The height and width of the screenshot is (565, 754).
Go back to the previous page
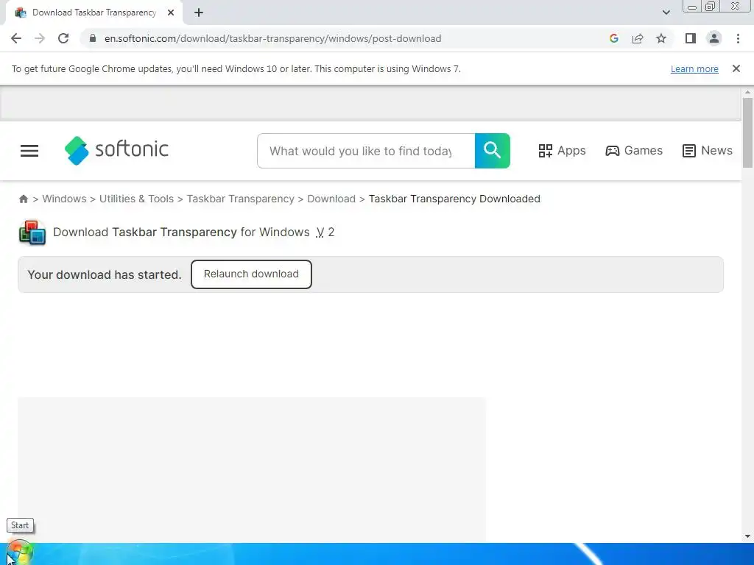tap(16, 38)
